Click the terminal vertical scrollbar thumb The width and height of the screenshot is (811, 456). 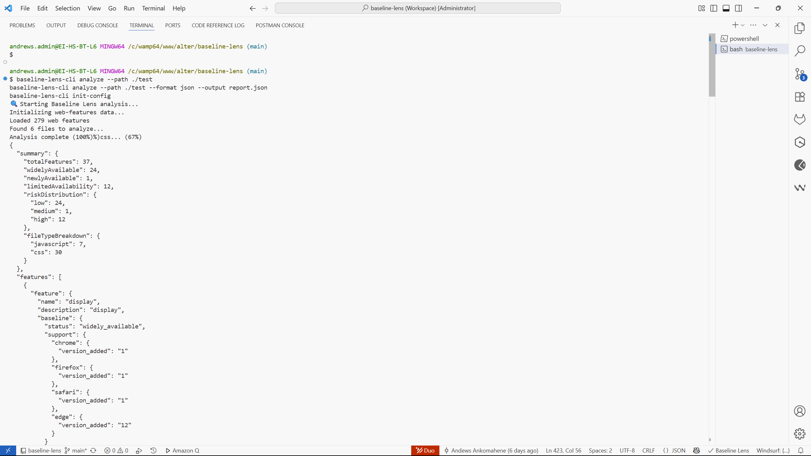[x=712, y=65]
